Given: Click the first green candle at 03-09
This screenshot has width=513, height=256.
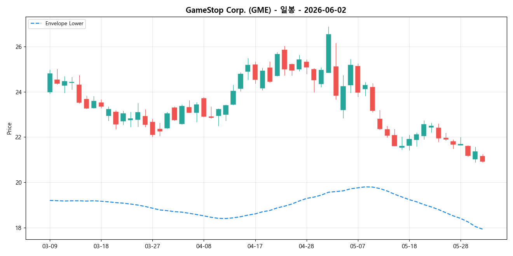Looking at the screenshot, I should (50, 83).
